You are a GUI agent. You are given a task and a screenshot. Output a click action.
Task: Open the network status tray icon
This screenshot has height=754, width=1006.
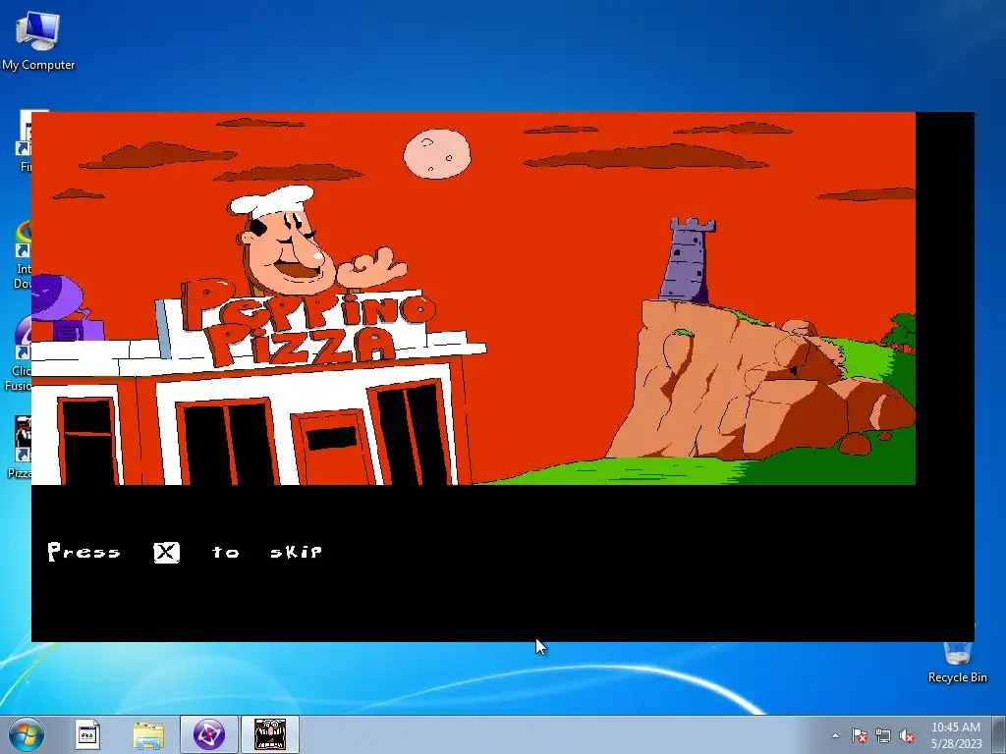pyautogui.click(x=883, y=735)
